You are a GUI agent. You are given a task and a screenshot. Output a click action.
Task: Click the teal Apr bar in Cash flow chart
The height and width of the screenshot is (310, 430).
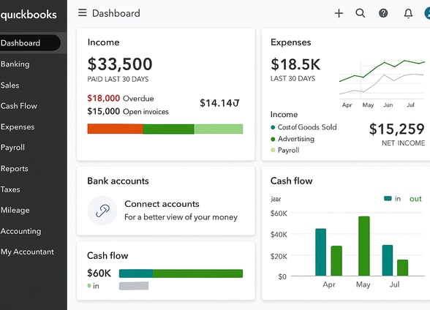[x=320, y=252]
